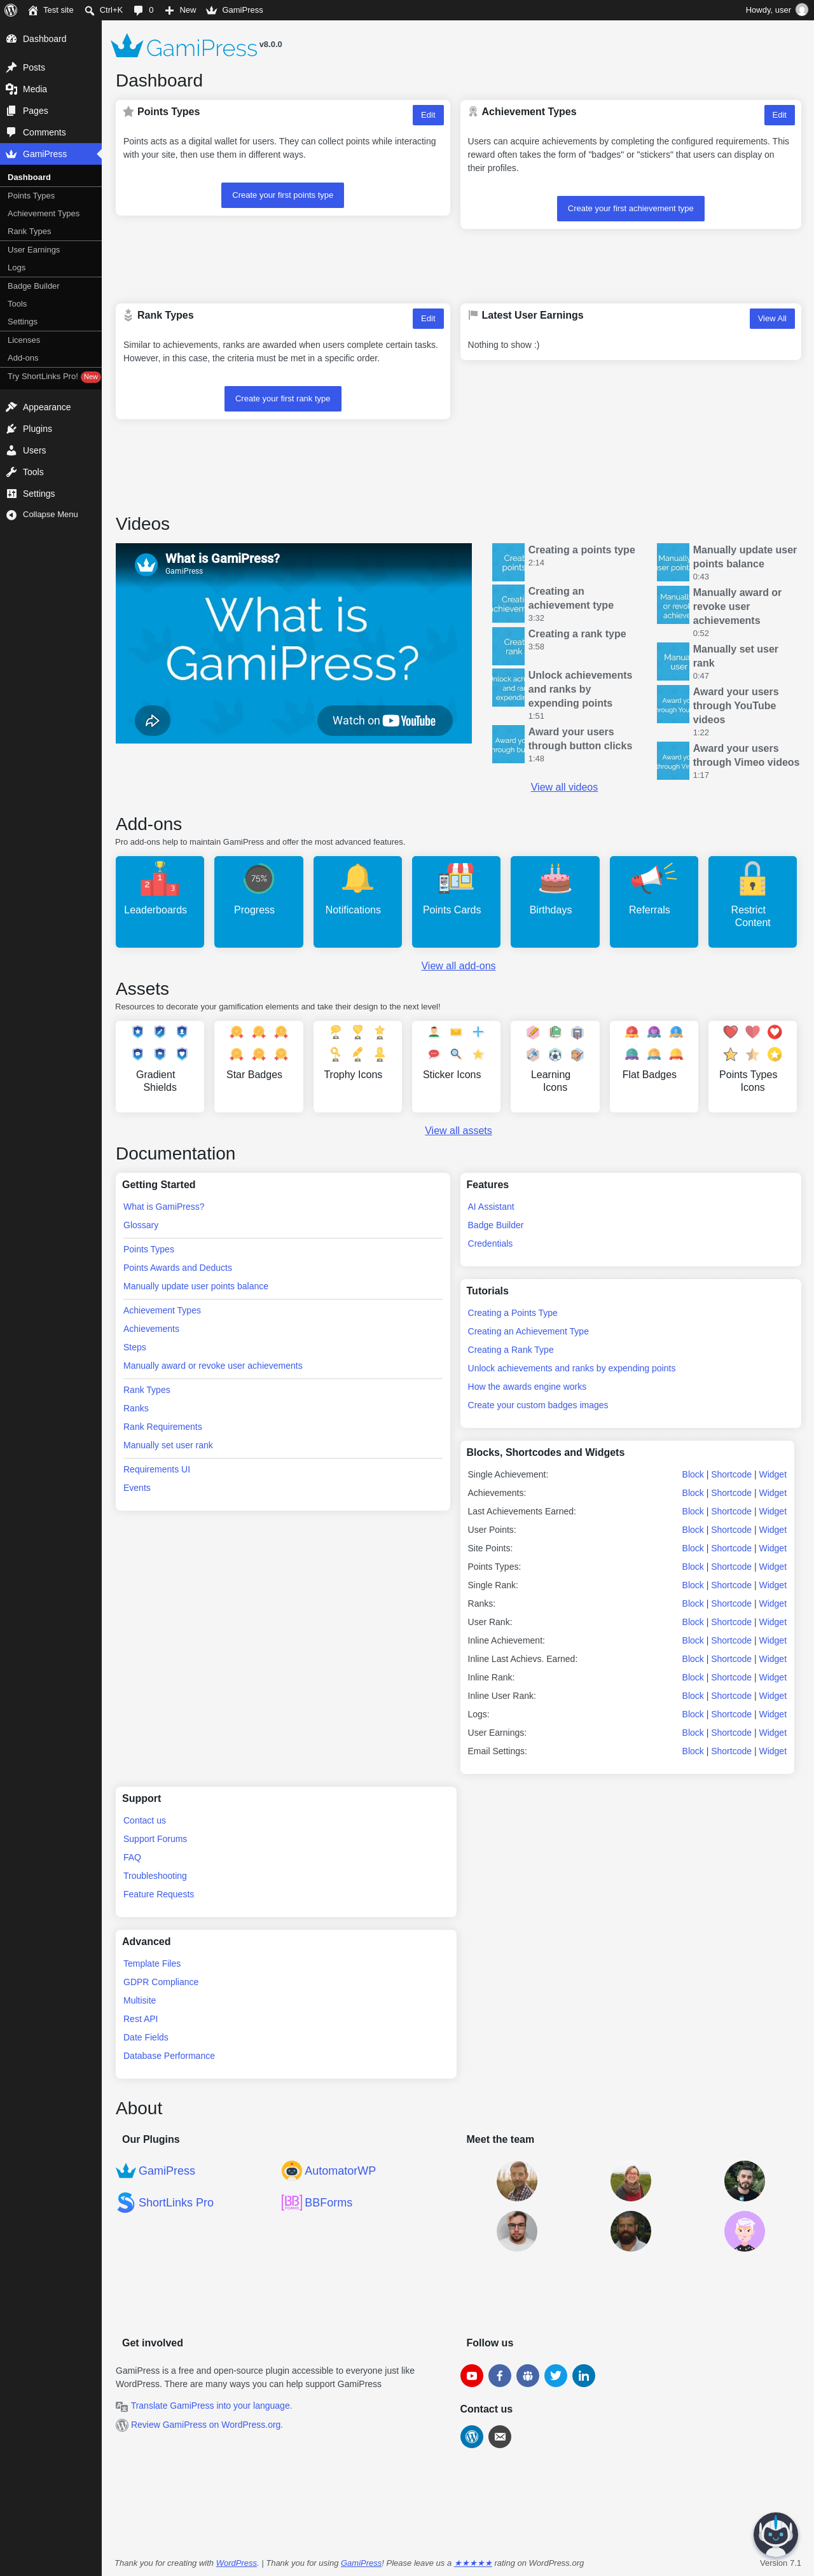Image resolution: width=814 pixels, height=2576 pixels.
Task: Open the Birthdays add-on cake card
Action: pos(555,901)
